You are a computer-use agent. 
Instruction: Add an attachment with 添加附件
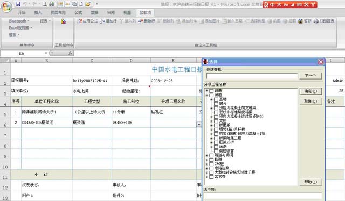pos(187,21)
